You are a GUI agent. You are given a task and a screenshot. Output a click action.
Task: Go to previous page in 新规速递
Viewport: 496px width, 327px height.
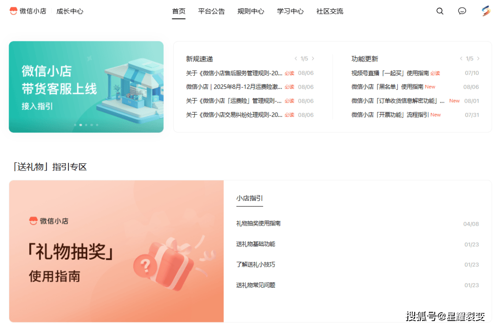[x=296, y=58]
